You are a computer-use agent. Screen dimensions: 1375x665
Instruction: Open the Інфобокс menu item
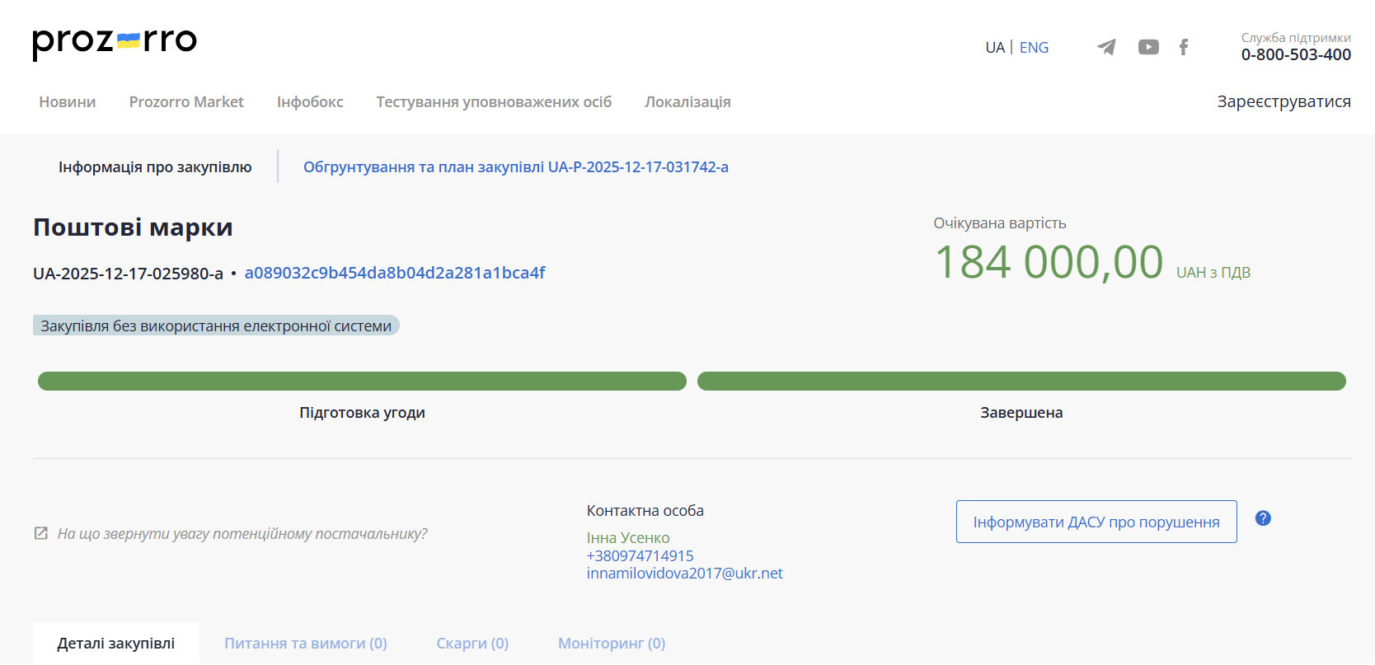[x=310, y=102]
